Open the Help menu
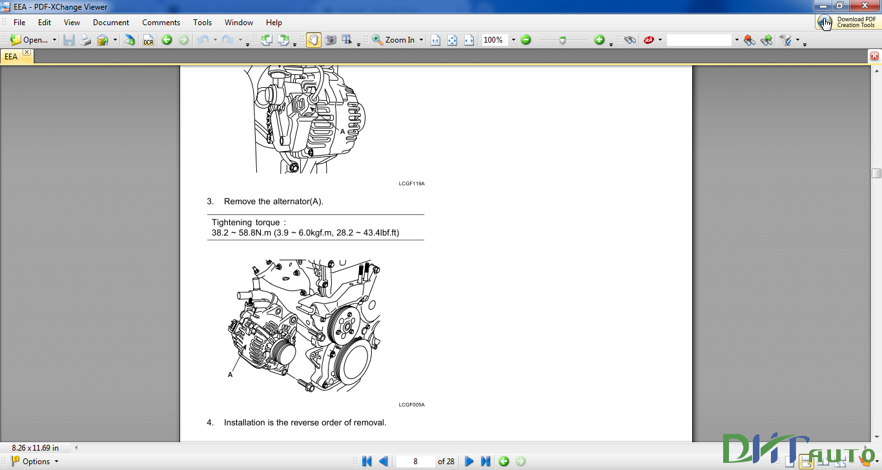Viewport: 882px width, 470px height. (x=274, y=22)
